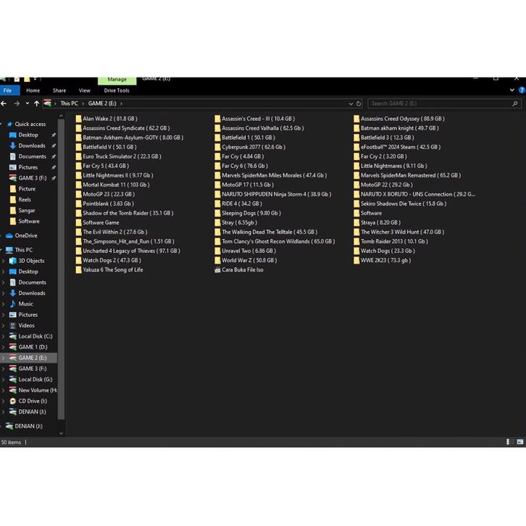Open the recent locations dropdown arrow
The height and width of the screenshot is (526, 526).
point(28,104)
